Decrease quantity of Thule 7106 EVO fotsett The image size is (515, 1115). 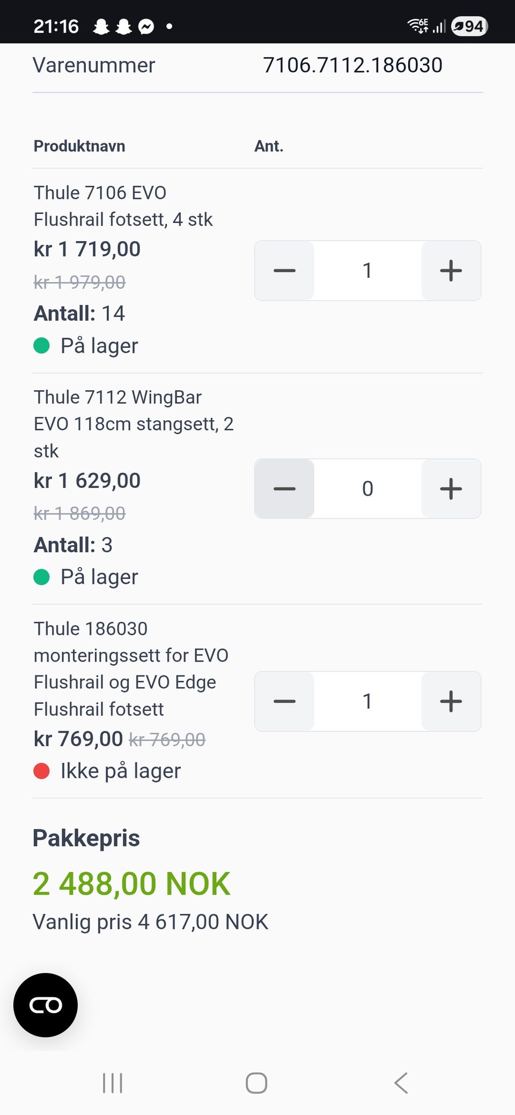point(284,271)
